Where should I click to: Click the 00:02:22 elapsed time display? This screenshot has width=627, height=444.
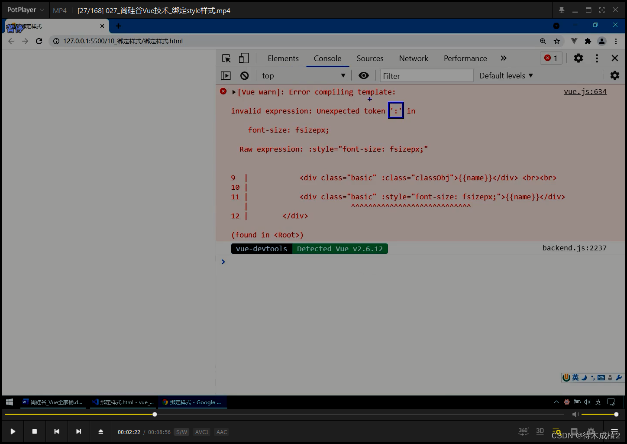click(129, 432)
